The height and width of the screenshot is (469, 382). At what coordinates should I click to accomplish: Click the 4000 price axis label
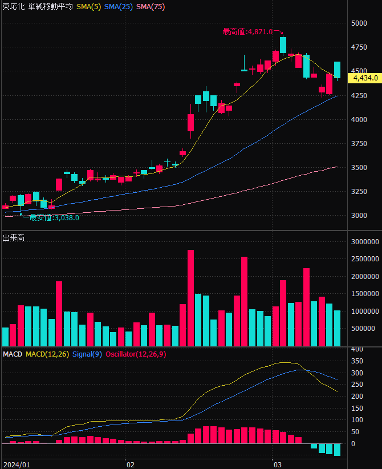click(x=359, y=120)
